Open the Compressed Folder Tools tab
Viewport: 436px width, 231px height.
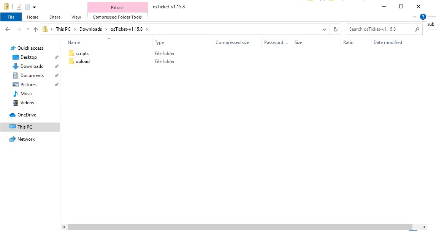(x=117, y=17)
